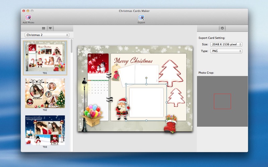Select the small candy-cane tree frame
This screenshot has height=167, width=268.
tap(176, 97)
